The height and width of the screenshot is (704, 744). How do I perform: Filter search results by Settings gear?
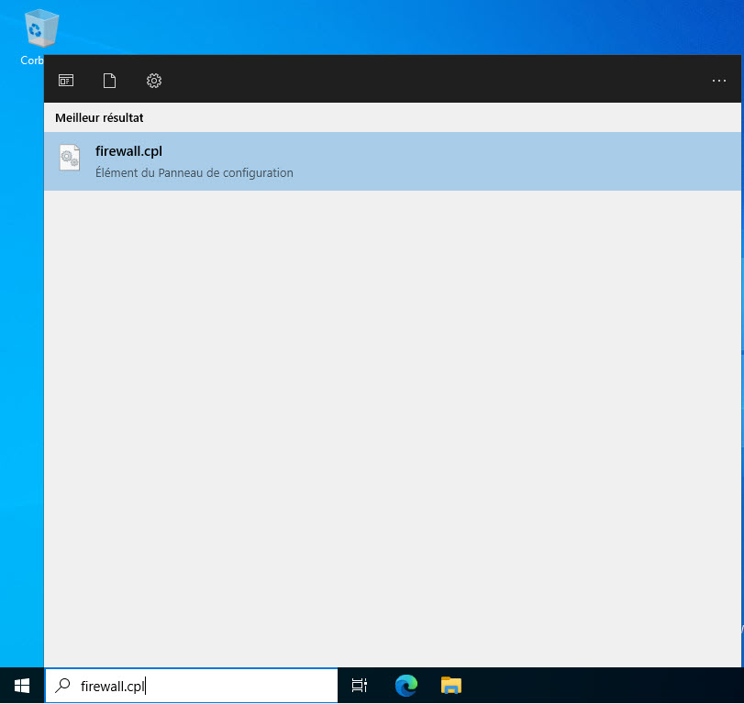pos(154,81)
